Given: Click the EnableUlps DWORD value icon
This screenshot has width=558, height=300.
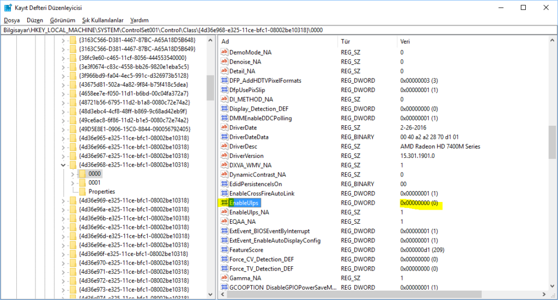Looking at the screenshot, I should (224, 203).
